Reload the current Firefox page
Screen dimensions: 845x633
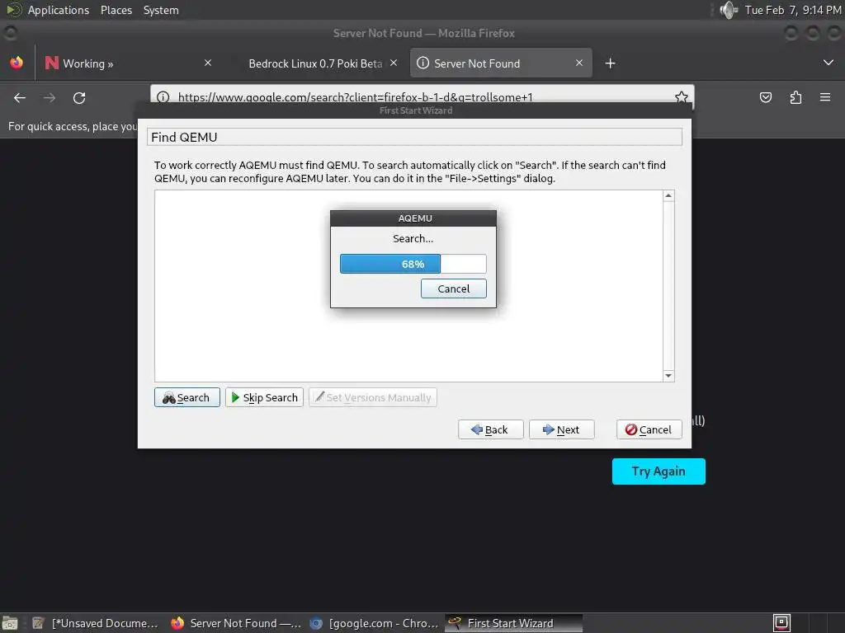coord(79,98)
